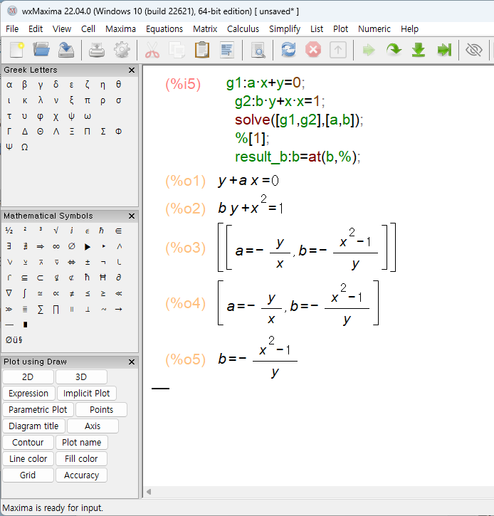The image size is (494, 516).
Task: Save the document via toolbar icon
Action: point(66,50)
